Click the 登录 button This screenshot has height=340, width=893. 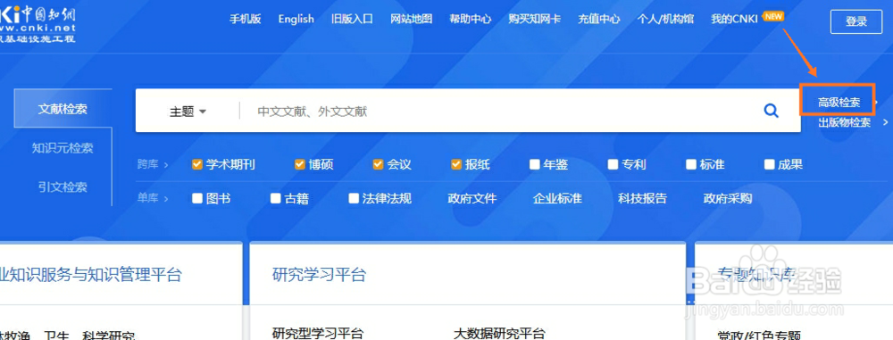tap(856, 21)
